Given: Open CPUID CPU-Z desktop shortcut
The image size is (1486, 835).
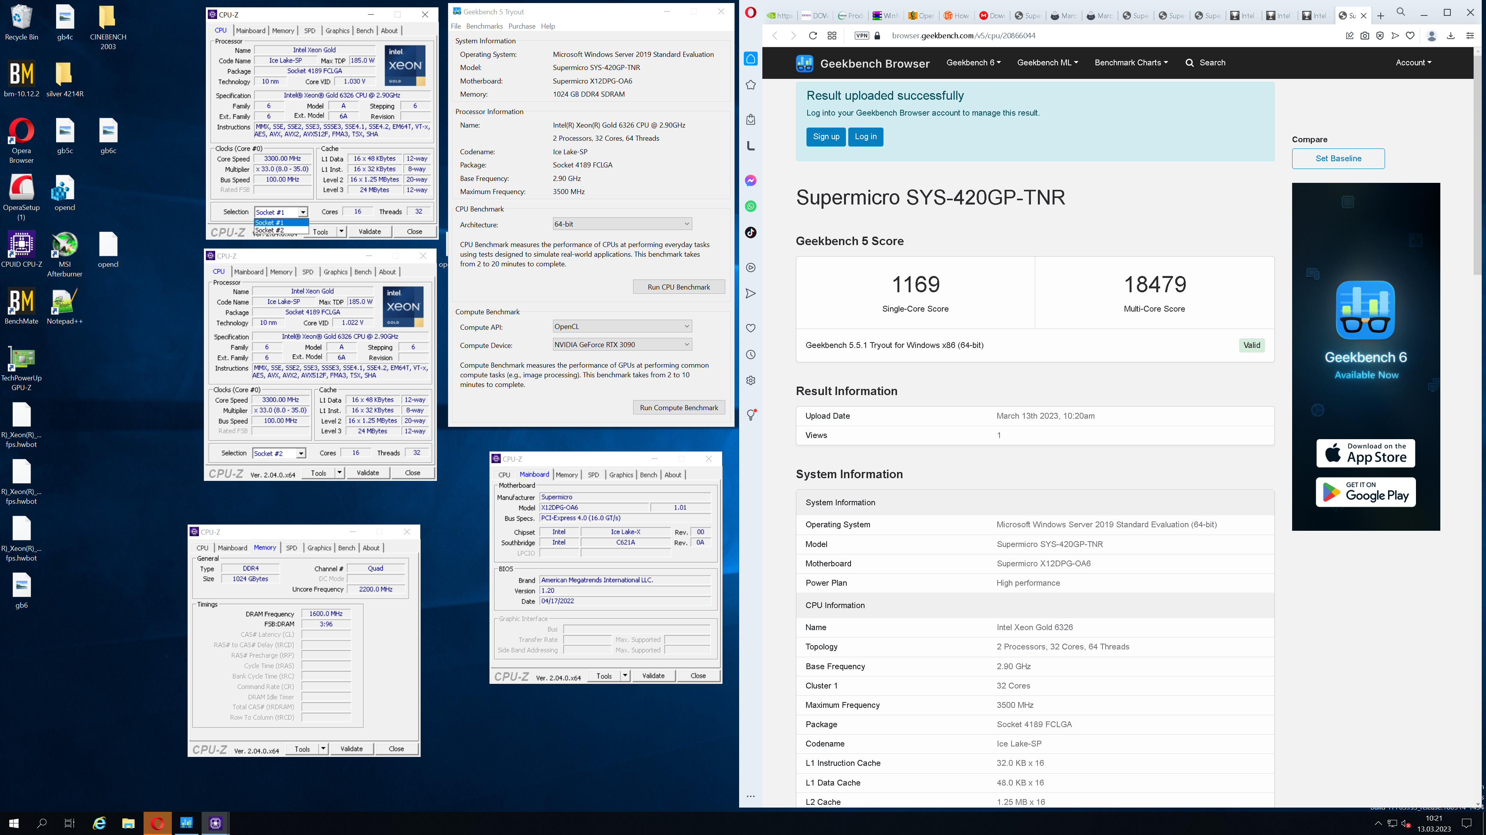Looking at the screenshot, I should pos(21,249).
